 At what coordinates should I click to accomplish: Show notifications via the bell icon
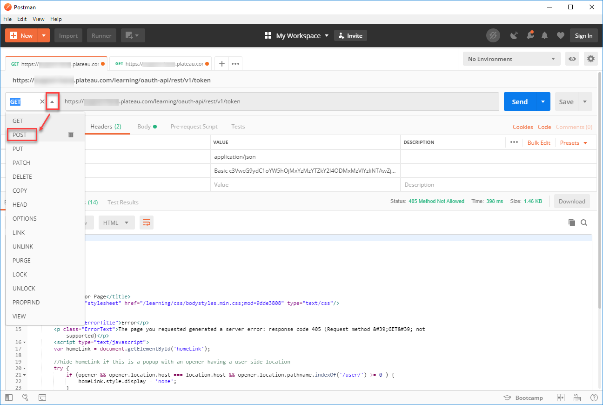coord(545,36)
